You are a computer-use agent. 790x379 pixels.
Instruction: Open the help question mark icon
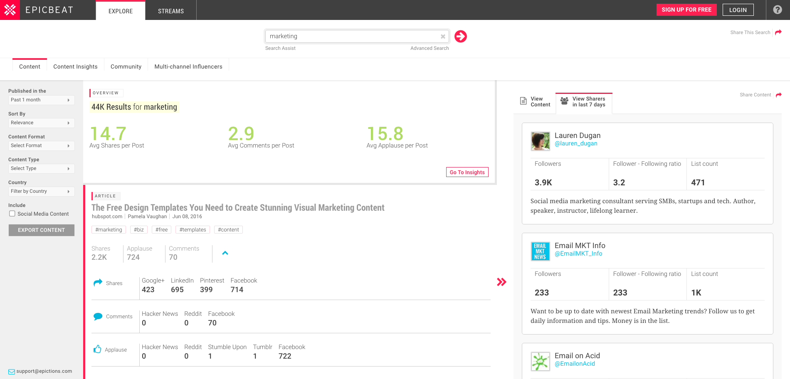[x=778, y=10]
